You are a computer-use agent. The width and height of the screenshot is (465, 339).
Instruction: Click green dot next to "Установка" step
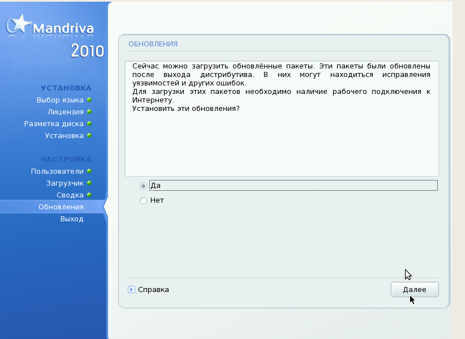(89, 135)
